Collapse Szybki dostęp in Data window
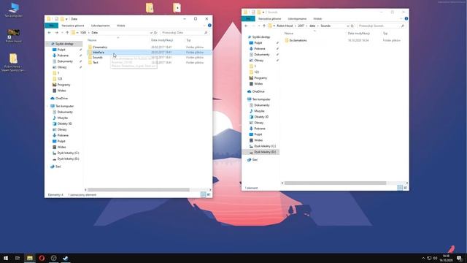 click(x=48, y=44)
